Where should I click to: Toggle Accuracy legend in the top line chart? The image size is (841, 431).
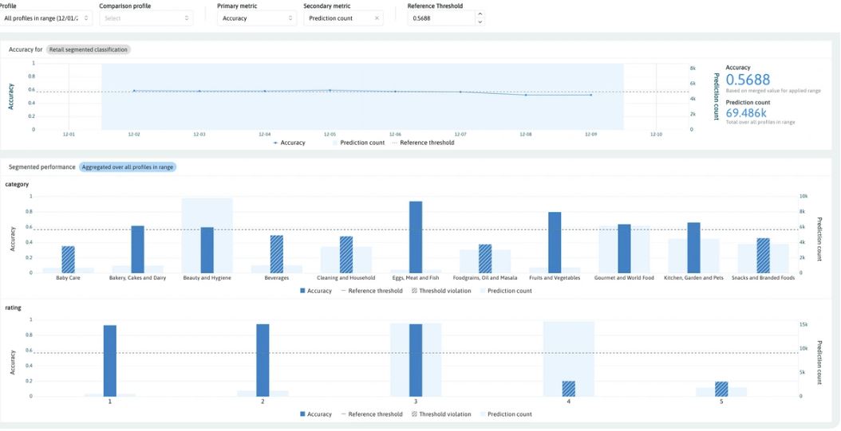[x=289, y=143]
